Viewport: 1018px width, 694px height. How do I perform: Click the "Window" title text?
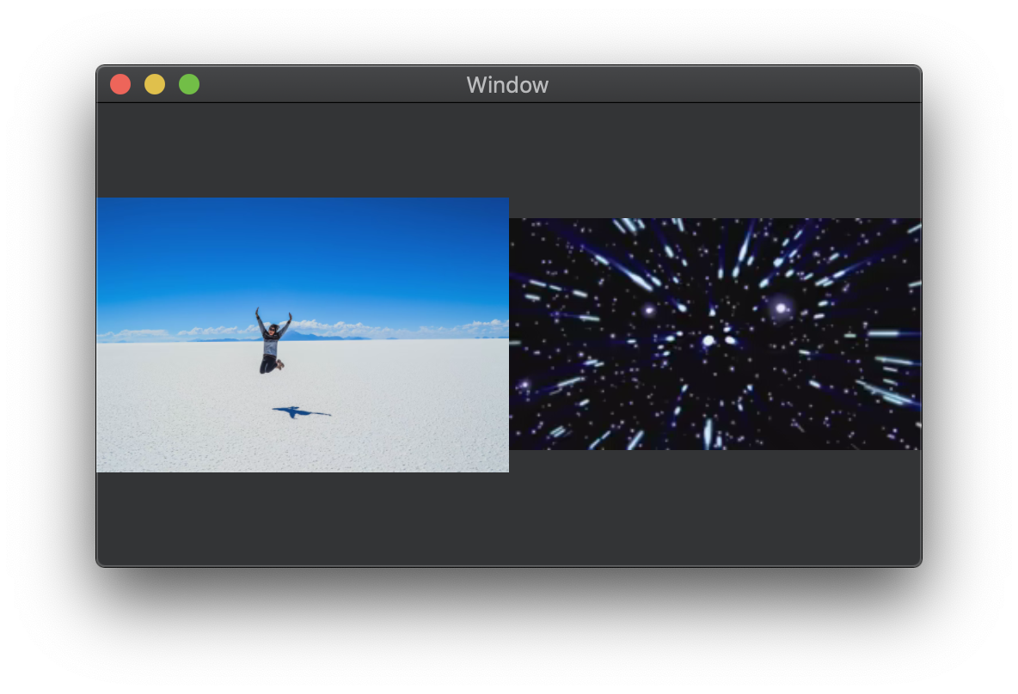pyautogui.click(x=507, y=85)
